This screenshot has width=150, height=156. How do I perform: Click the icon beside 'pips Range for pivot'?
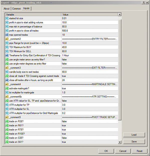pyautogui.click(x=7, y=43)
